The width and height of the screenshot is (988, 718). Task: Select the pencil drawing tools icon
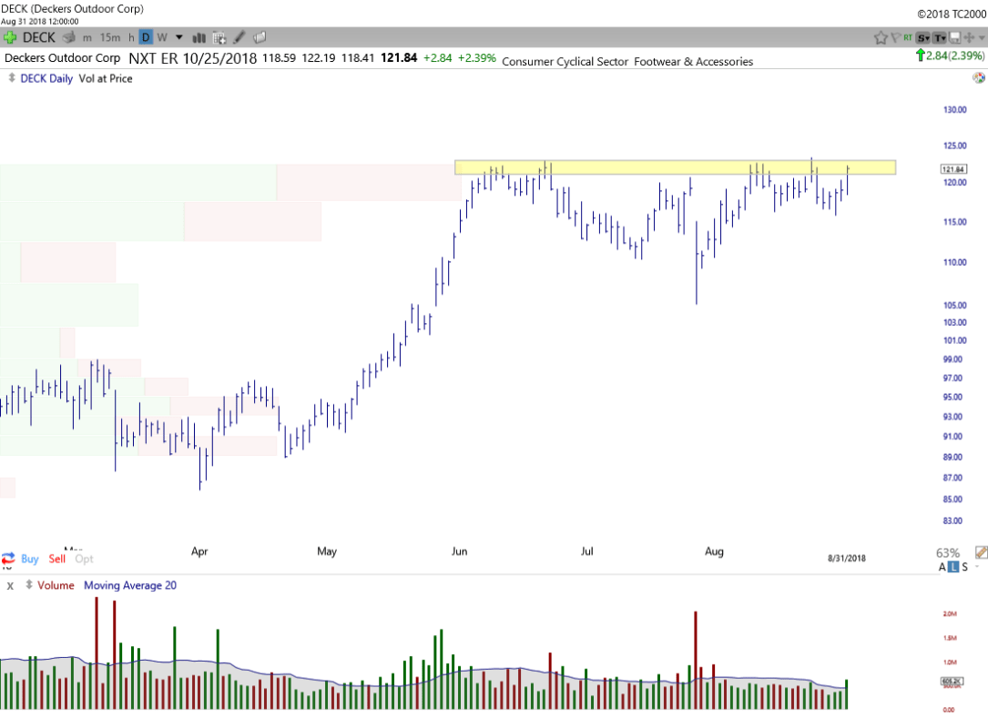(239, 37)
